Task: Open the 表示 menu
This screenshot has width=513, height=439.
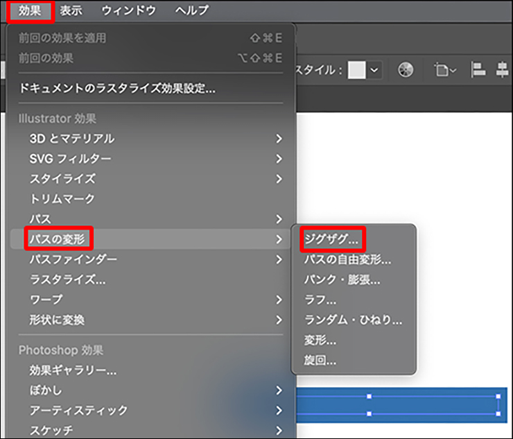Action: tap(71, 10)
